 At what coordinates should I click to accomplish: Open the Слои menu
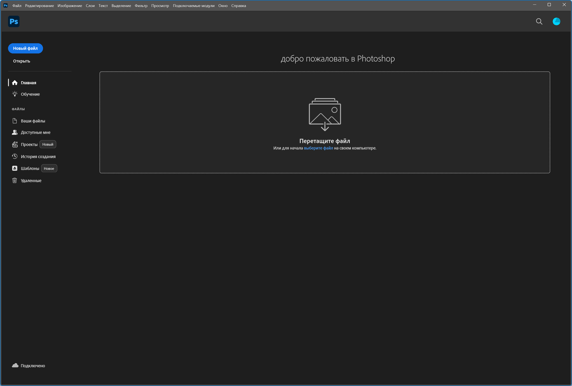(x=90, y=6)
